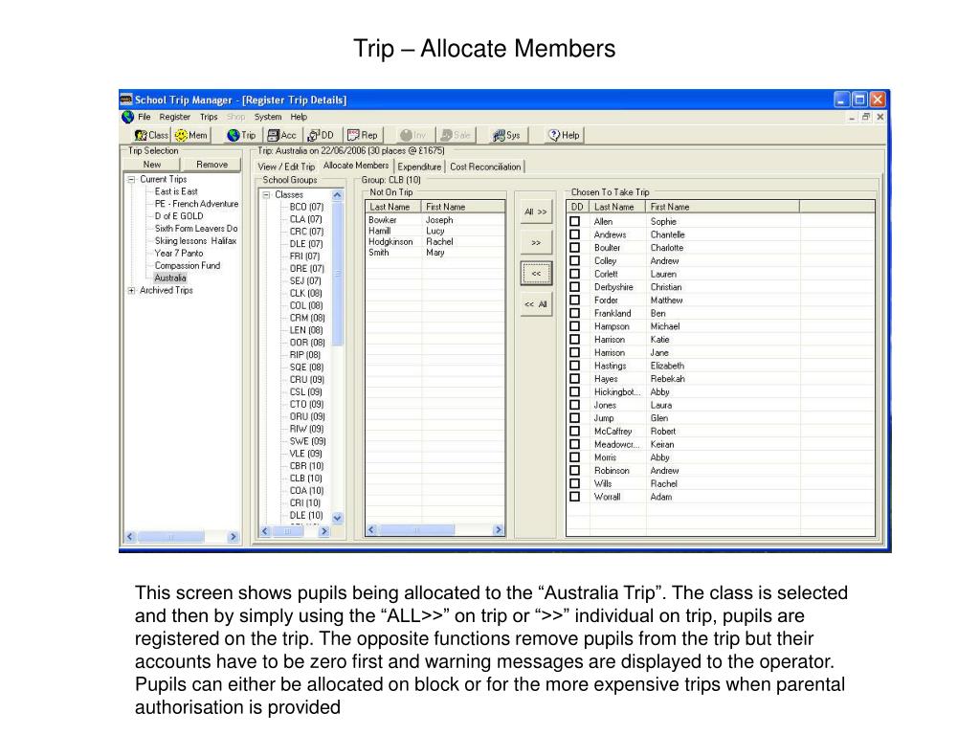
Task: Select the Sixth Form Leavers Do trip
Action: (196, 229)
